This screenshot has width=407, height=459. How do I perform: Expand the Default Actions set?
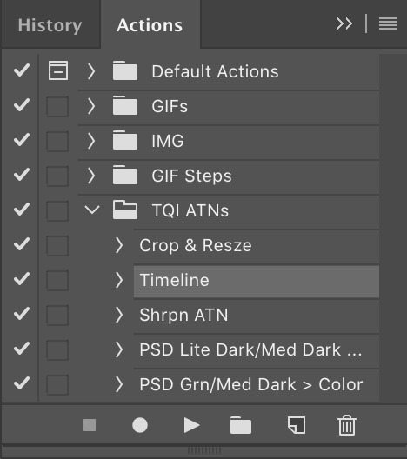(x=91, y=71)
